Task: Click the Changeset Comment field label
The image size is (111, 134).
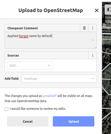Action: coord(23,28)
